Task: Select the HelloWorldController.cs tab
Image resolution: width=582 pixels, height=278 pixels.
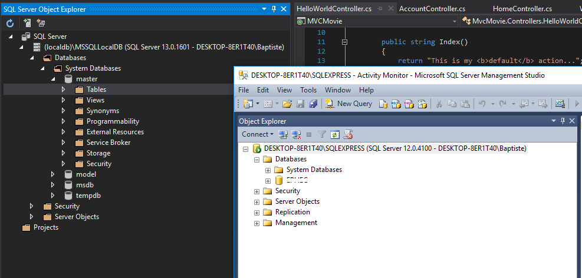Action: 334,9
